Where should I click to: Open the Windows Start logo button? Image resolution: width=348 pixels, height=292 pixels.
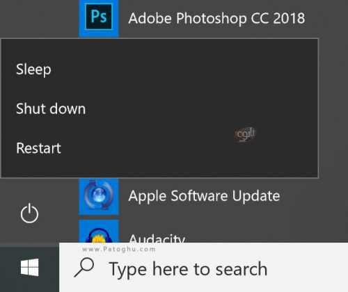pyautogui.click(x=29, y=268)
